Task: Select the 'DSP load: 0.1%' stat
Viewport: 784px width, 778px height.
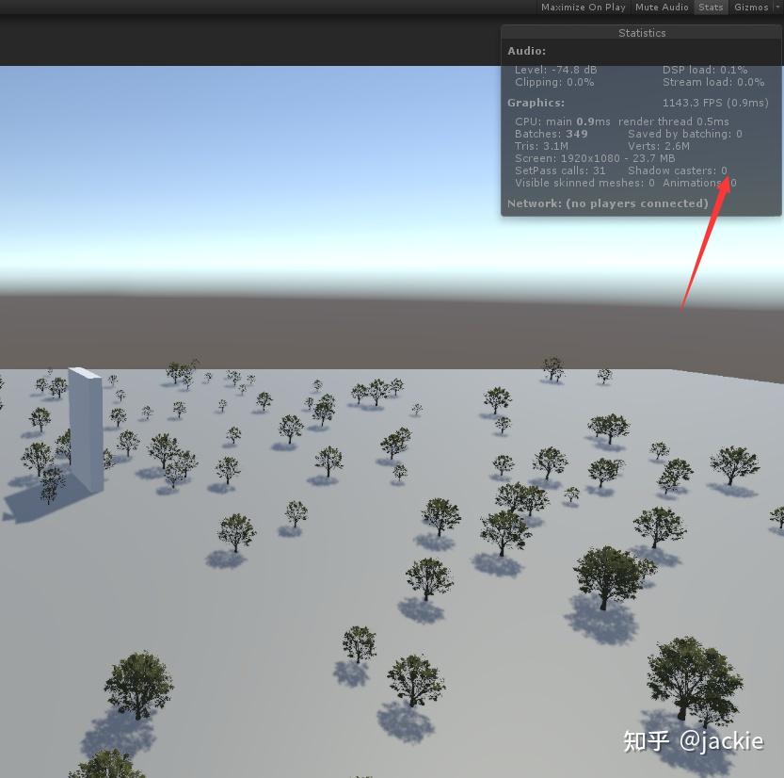Action: click(705, 70)
